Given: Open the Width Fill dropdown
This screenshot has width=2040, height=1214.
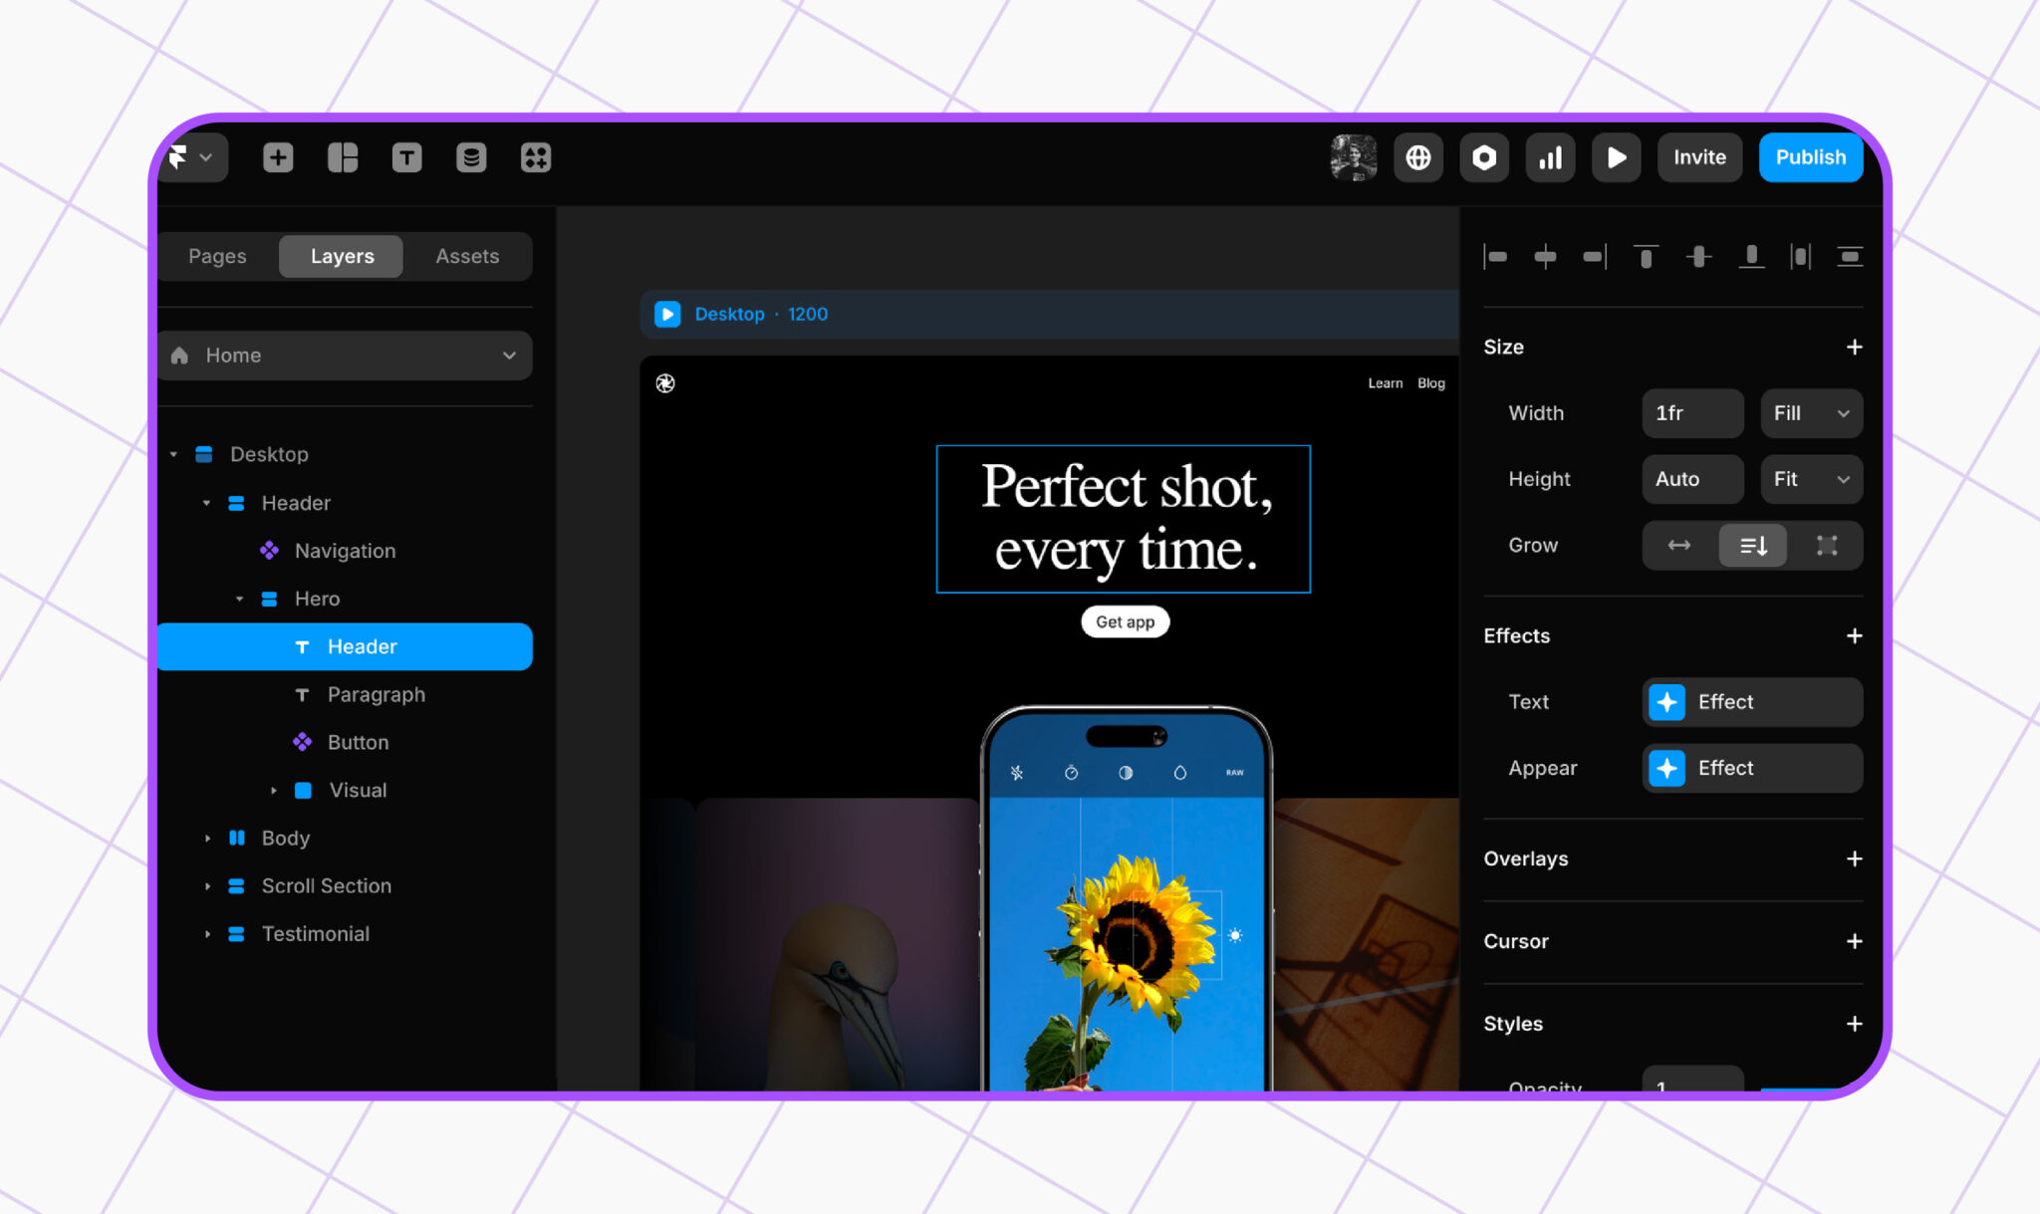Looking at the screenshot, I should pyautogui.click(x=1810, y=413).
